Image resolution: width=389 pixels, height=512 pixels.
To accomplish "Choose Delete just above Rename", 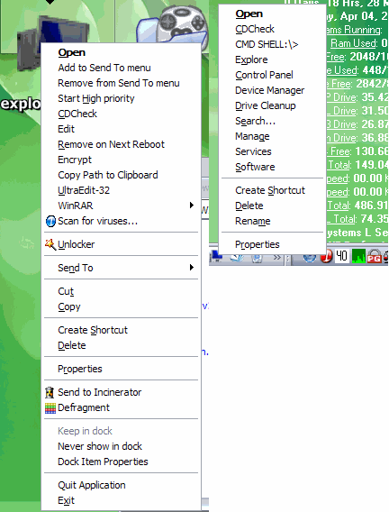I will [x=272, y=206].
